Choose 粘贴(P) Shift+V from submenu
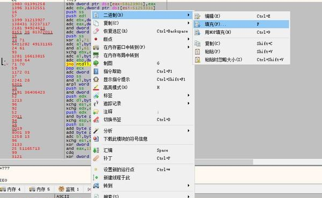Viewport: 322px width, 198px height. coord(241,51)
